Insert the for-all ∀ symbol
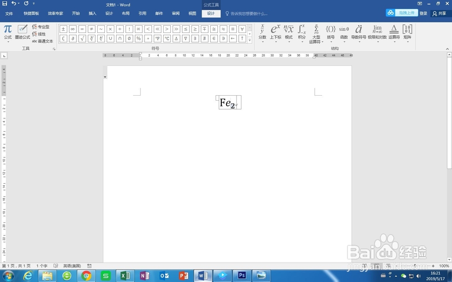Image resolution: width=452 pixels, height=282 pixels. [x=242, y=29]
